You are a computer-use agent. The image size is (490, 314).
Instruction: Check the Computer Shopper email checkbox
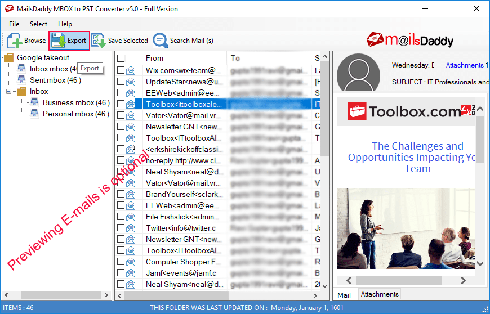[121, 261]
